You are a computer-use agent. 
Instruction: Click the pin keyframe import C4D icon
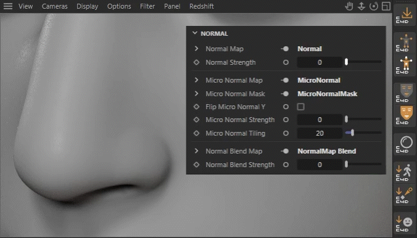coord(405,195)
